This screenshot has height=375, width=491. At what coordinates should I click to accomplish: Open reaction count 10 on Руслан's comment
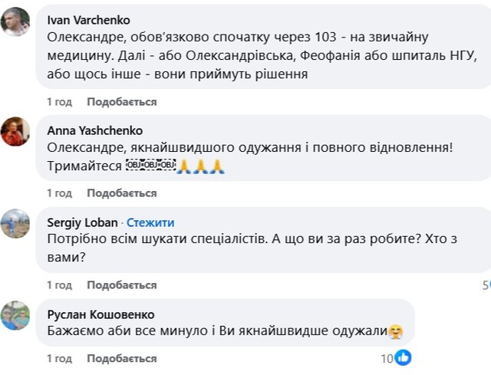pyautogui.click(x=387, y=358)
